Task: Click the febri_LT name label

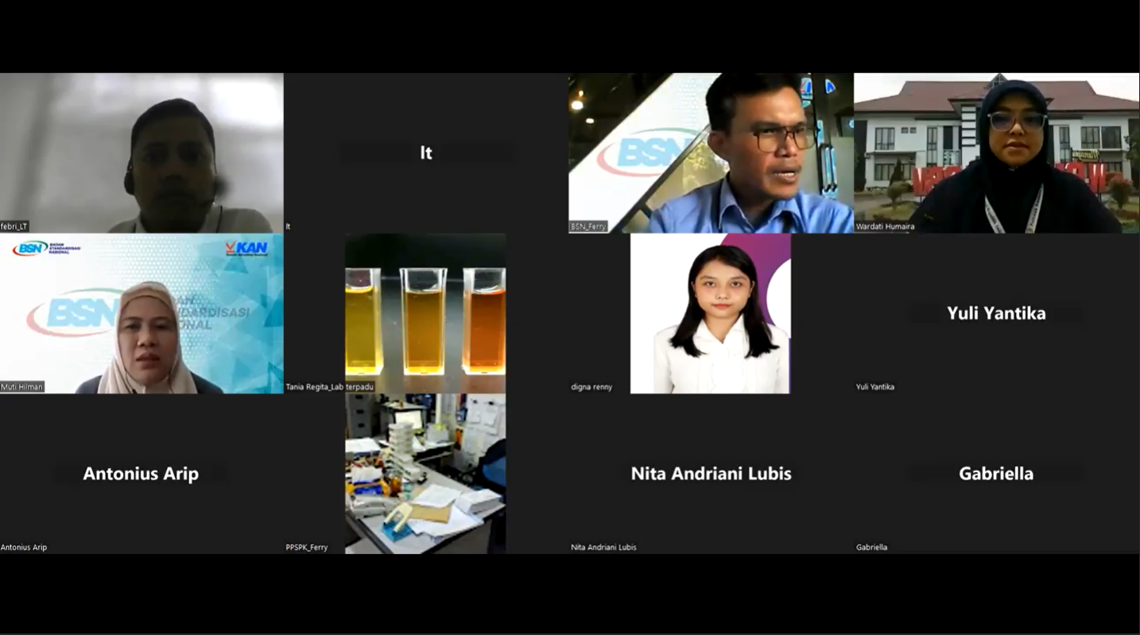Action: [x=14, y=227]
